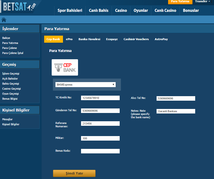Click the empty Bonus Kodu field
The image size is (214, 179).
coord(100,151)
